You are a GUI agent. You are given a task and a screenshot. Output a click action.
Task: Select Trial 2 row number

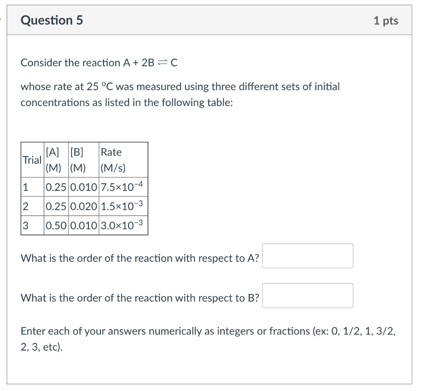tap(25, 206)
